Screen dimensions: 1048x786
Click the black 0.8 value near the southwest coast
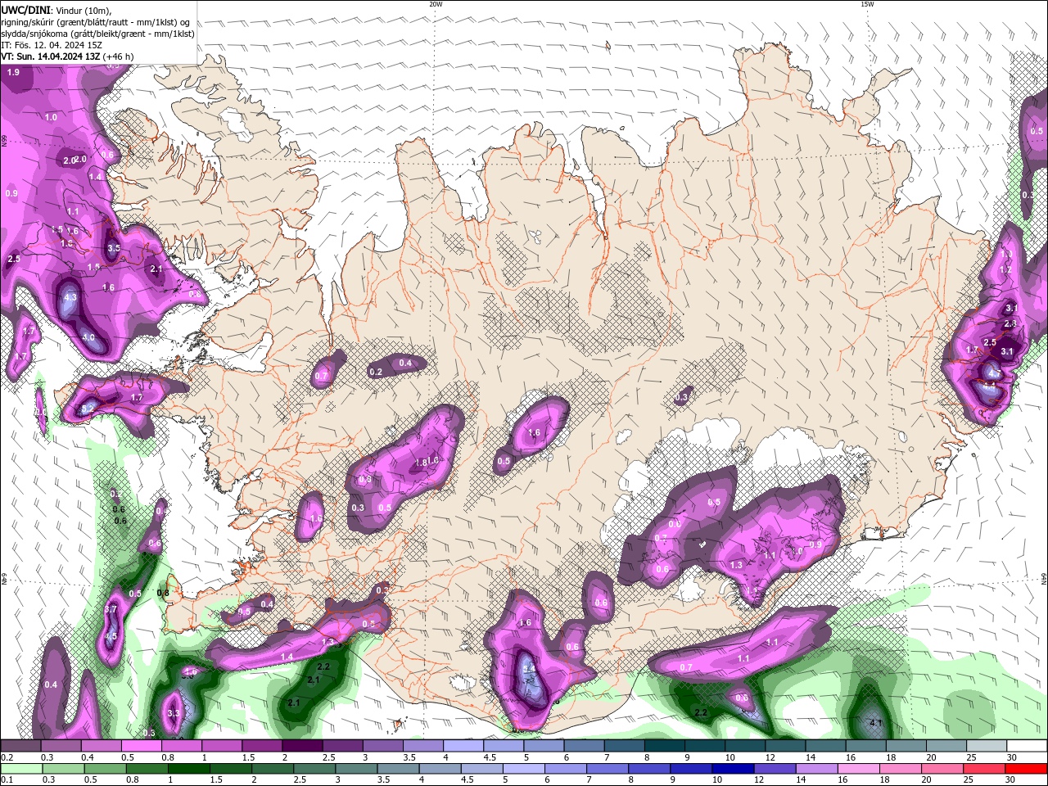pyautogui.click(x=163, y=593)
